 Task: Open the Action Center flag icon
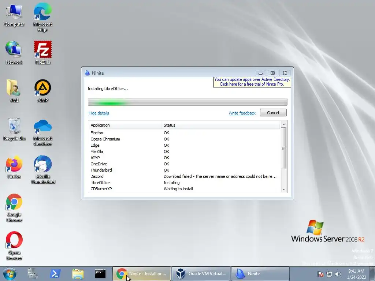(x=320, y=274)
